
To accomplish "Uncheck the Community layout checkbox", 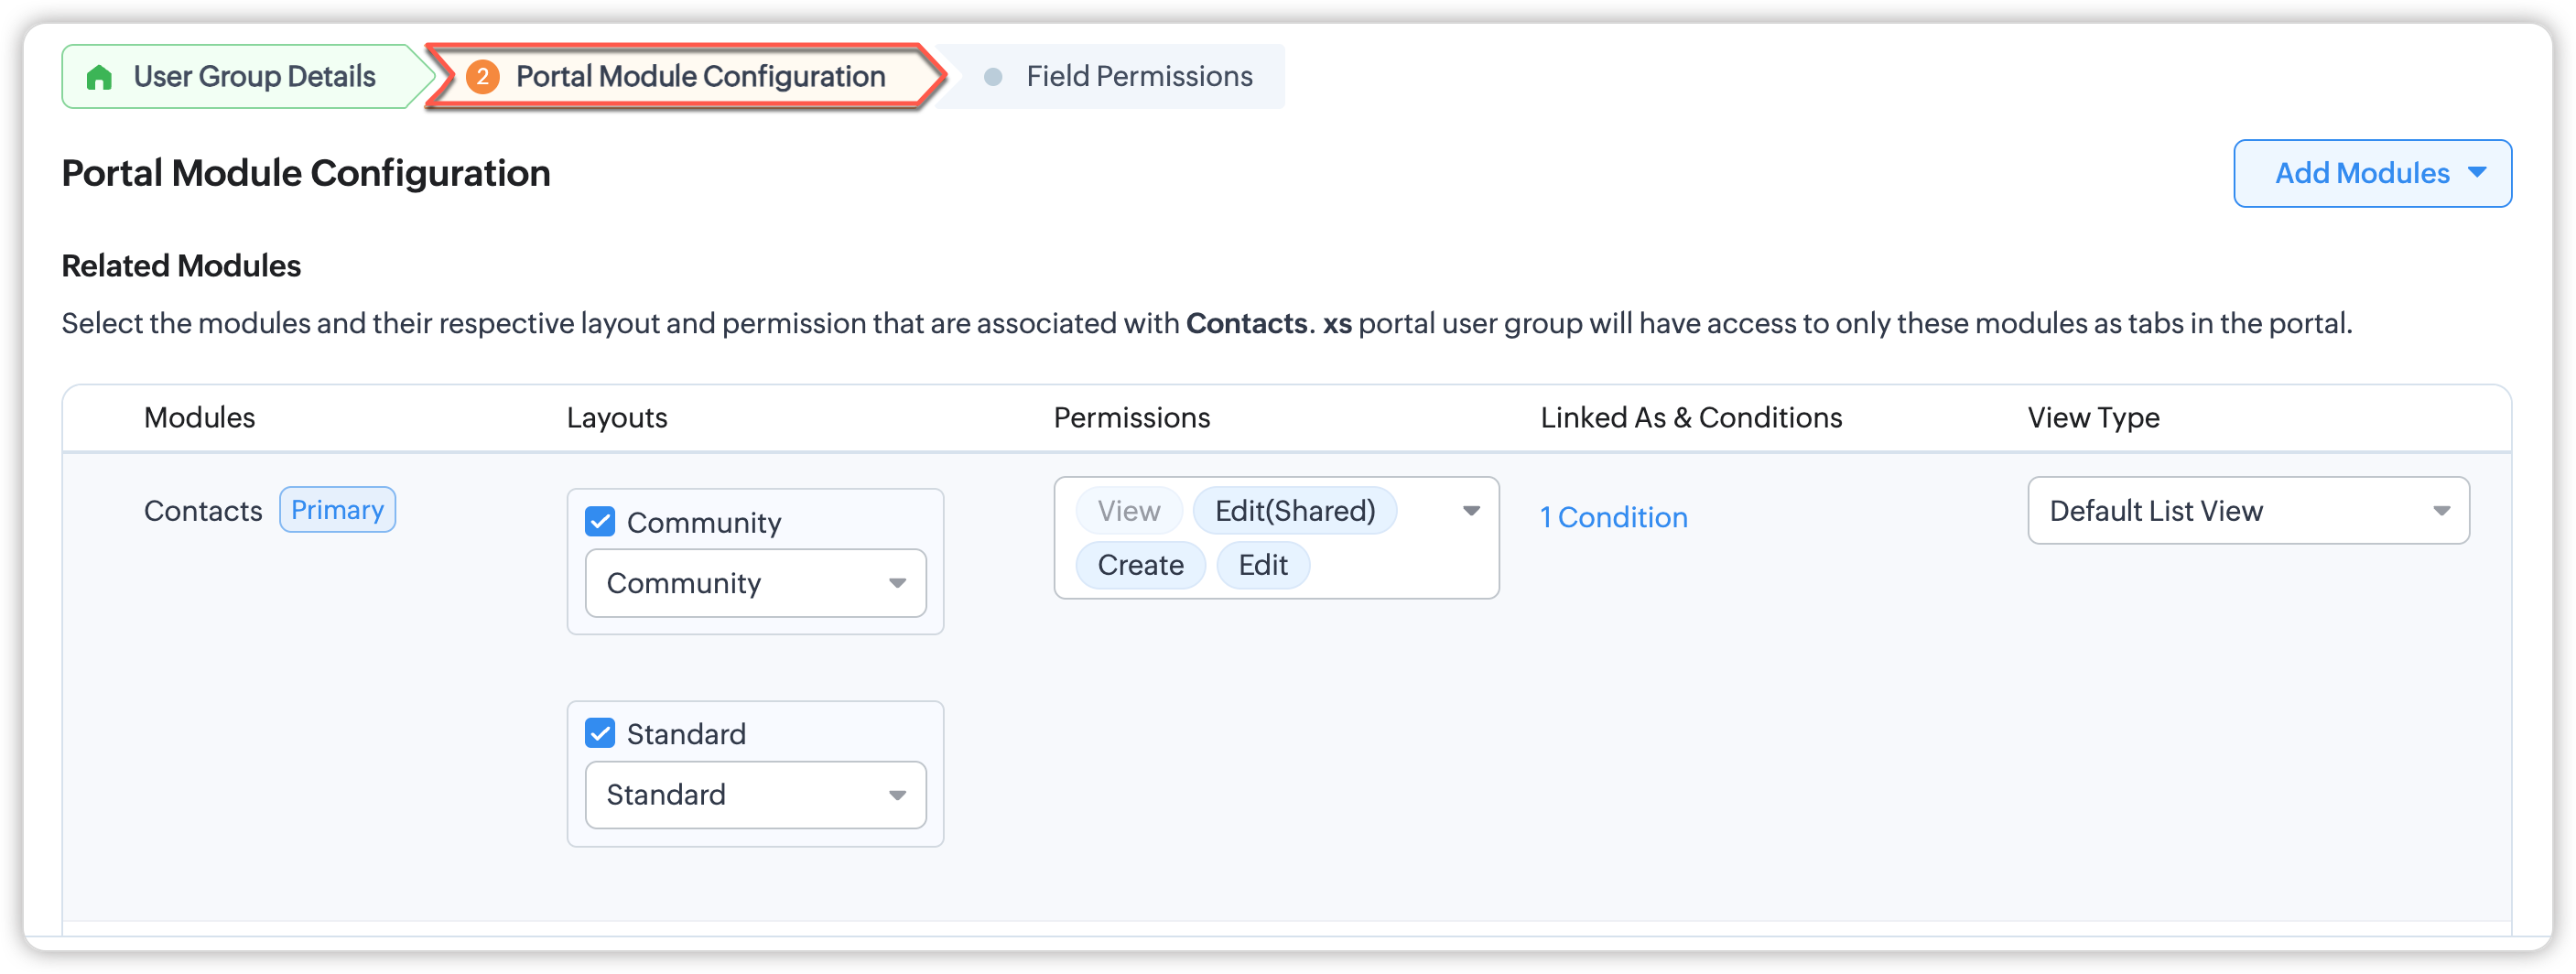I will (x=600, y=522).
